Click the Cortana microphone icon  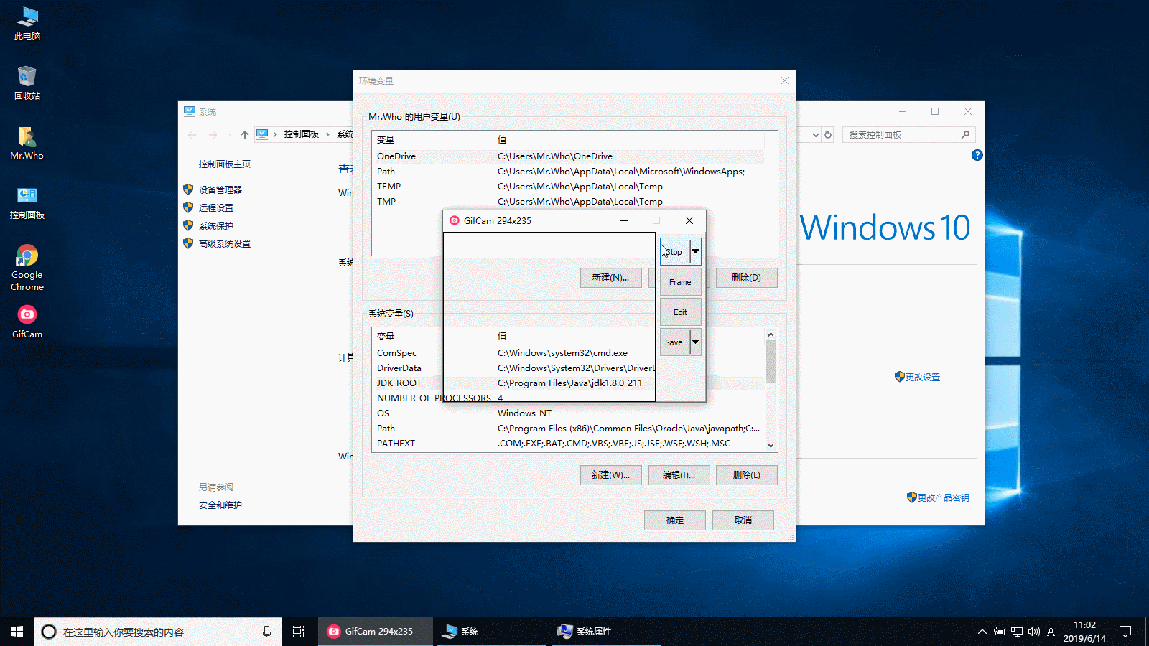(x=266, y=632)
